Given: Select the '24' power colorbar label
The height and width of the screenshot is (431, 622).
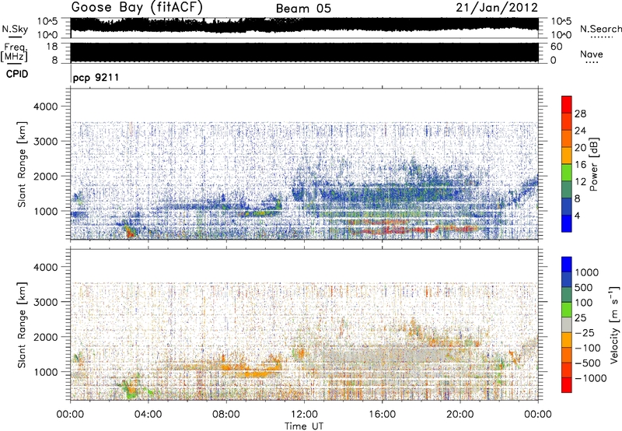Looking at the screenshot, I should coord(580,131).
